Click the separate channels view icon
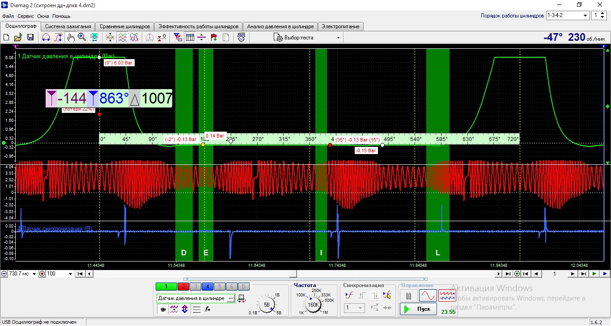The height and width of the screenshot is (326, 611). (x=122, y=38)
